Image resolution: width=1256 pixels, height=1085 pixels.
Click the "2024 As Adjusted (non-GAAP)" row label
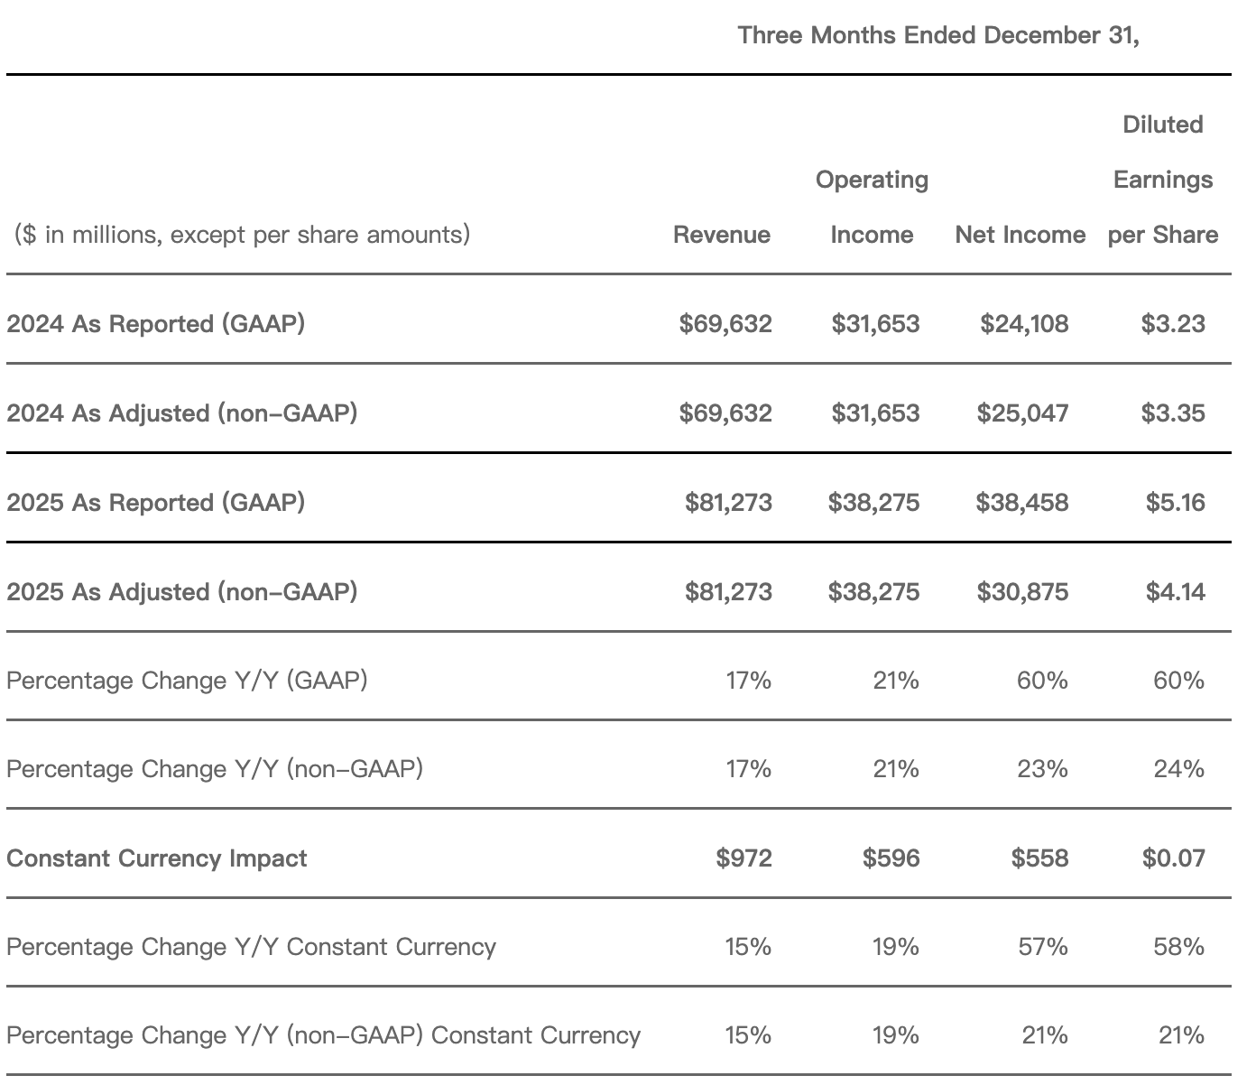point(181,413)
